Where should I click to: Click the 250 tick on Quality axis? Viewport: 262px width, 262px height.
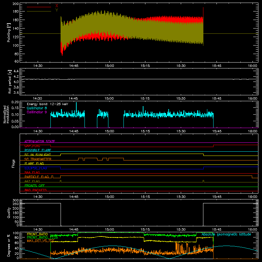point(16,204)
